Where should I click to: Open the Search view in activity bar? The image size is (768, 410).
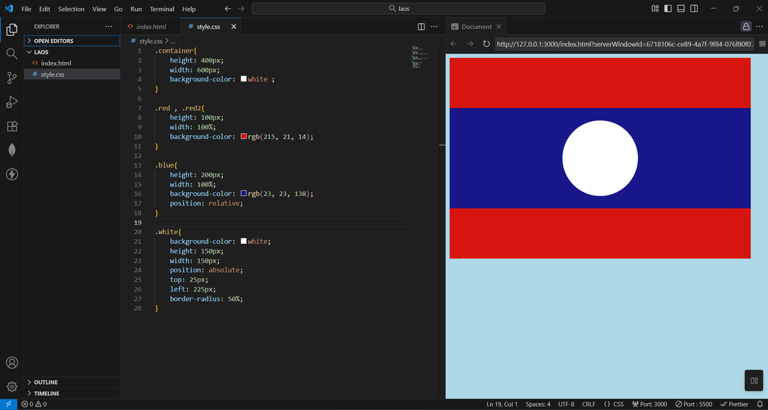pos(12,53)
